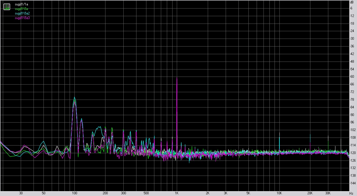Screen dimensions: 357x196
Task: Click the 2K frequency axis label
Action: (208, 193)
